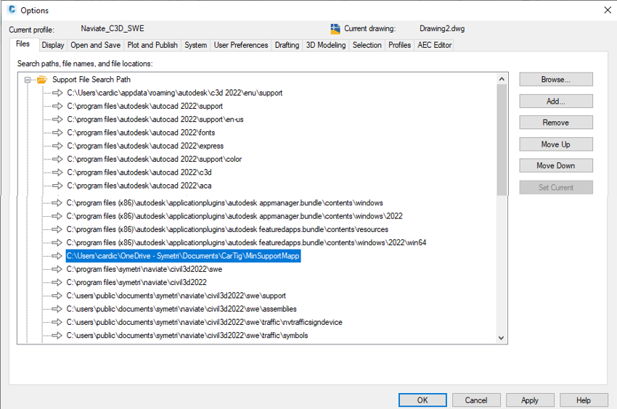
Task: Select the autocad 2022\express path
Action: click(x=145, y=146)
